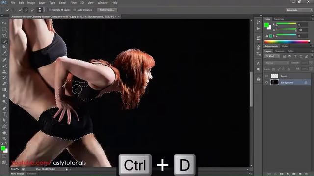Open the tool preset picker dropdown
This screenshot has width=314, height=176.
coord(12,10)
